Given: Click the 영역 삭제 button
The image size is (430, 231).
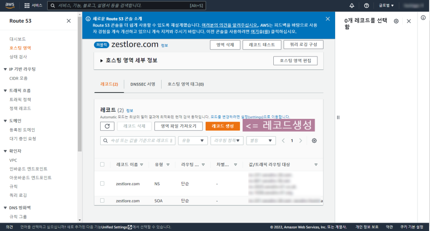Looking at the screenshot, I should [225, 45].
